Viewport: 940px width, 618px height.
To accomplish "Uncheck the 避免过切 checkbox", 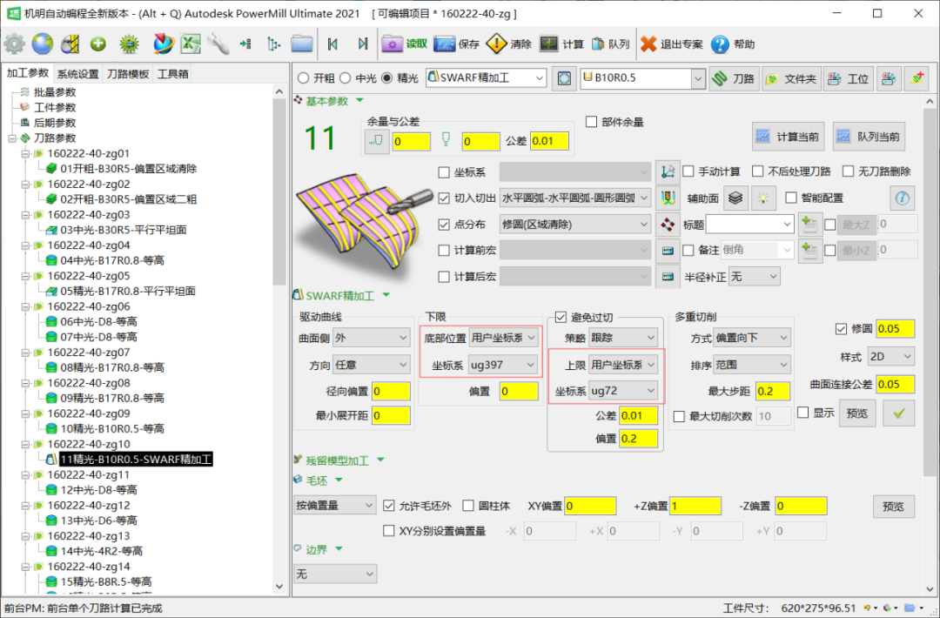I will (561, 317).
